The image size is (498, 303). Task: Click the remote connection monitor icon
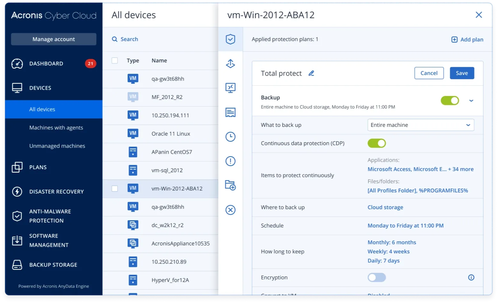230,88
